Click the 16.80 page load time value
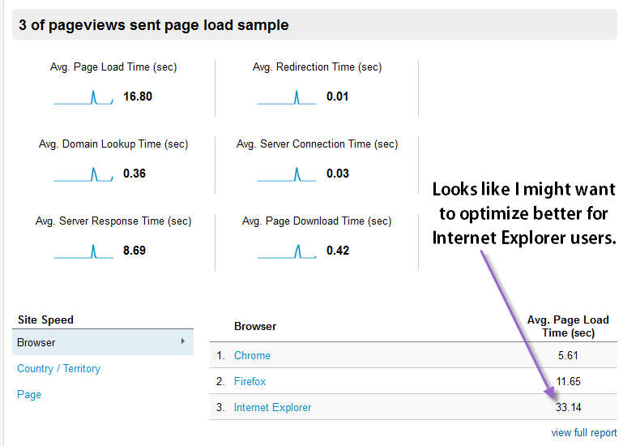The height and width of the screenshot is (446, 623). [x=138, y=96]
